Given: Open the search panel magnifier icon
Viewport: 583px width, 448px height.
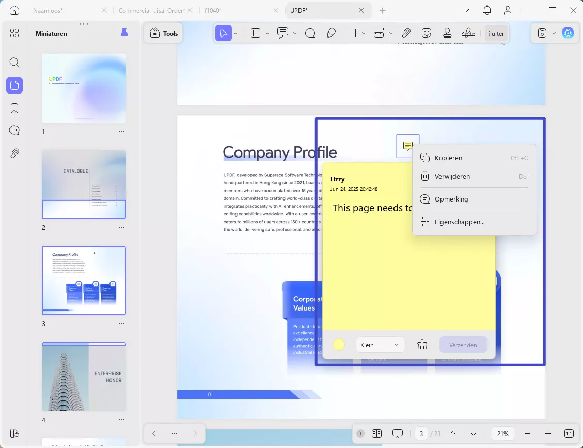Looking at the screenshot, I should [x=14, y=62].
